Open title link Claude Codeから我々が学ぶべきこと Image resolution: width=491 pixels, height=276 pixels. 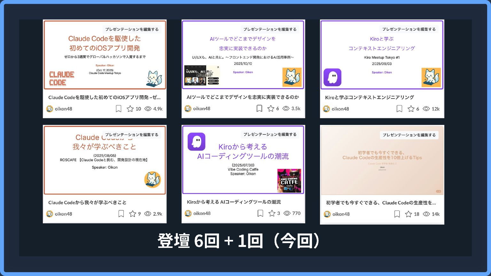(x=87, y=203)
